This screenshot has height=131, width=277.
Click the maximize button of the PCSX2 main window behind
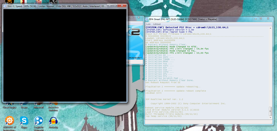click(x=132, y=17)
